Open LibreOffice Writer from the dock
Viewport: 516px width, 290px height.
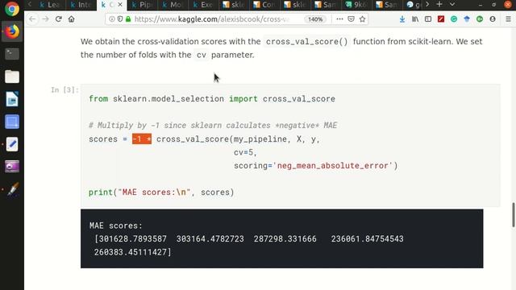(x=12, y=99)
